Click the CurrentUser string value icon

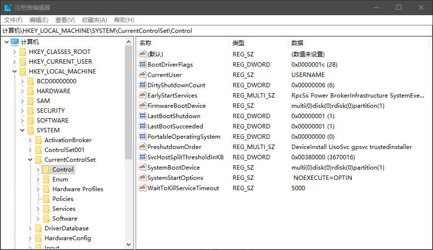(143, 75)
